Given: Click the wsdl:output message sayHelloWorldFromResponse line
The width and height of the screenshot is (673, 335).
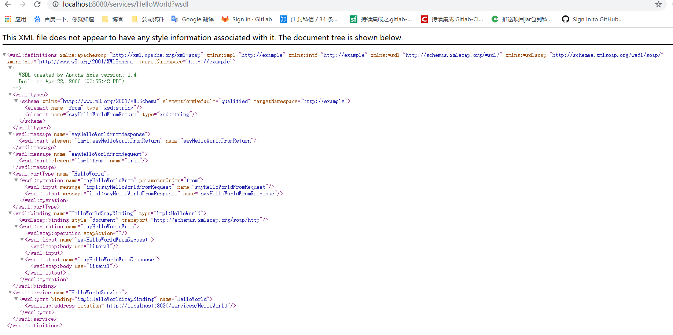Looking at the screenshot, I should click(154, 194).
